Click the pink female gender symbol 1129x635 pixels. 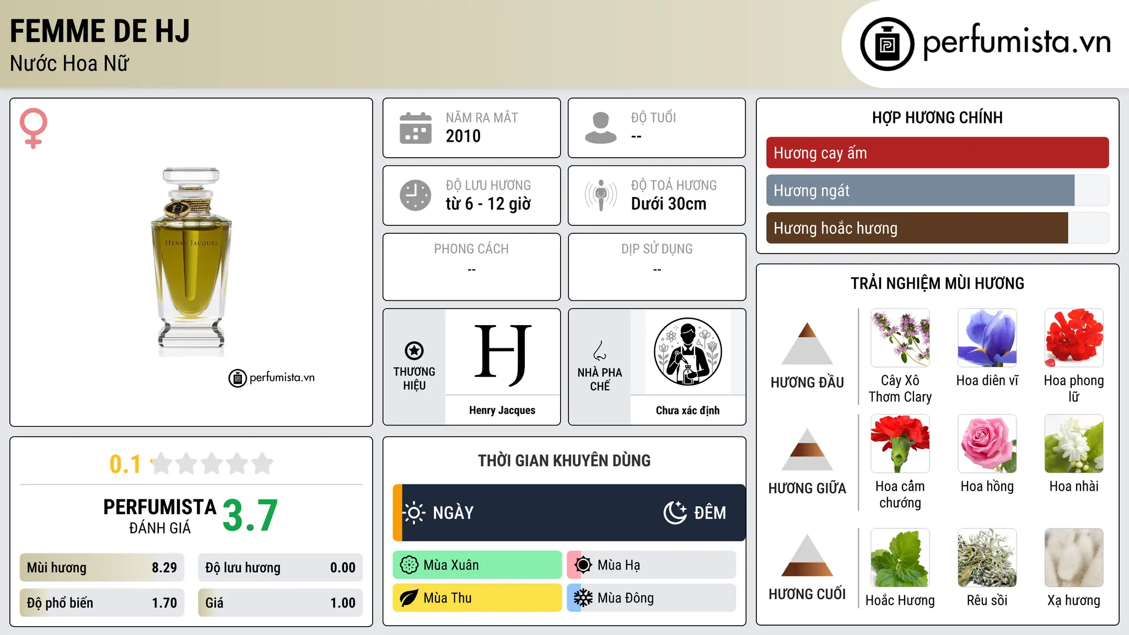pos(34,128)
